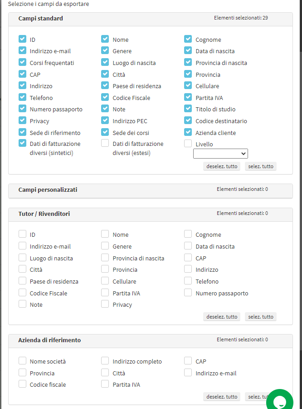
Task: Uncheck the Codice destinatario checkbox
Action: (x=188, y=120)
